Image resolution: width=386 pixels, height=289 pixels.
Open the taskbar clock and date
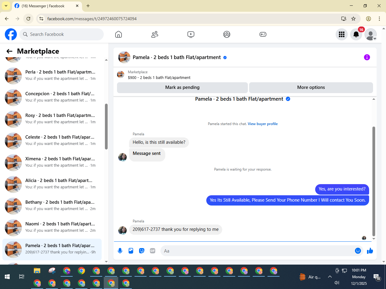point(359,277)
